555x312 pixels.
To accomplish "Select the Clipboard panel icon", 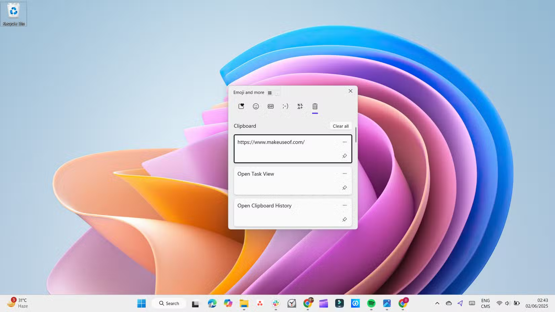I will (315, 106).
